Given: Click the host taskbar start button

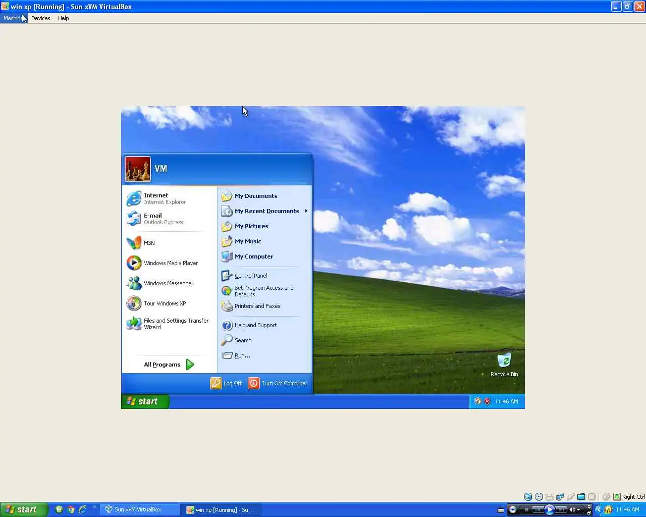Looking at the screenshot, I should click(24, 509).
